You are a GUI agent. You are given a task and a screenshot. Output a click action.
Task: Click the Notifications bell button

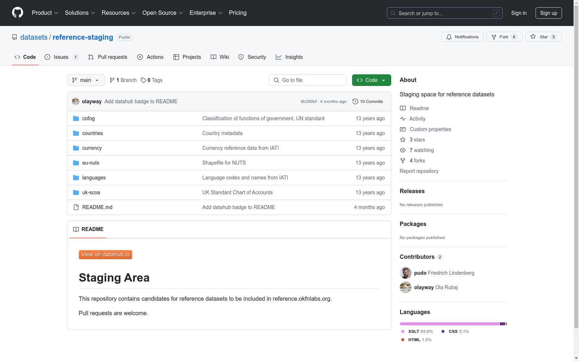click(462, 37)
